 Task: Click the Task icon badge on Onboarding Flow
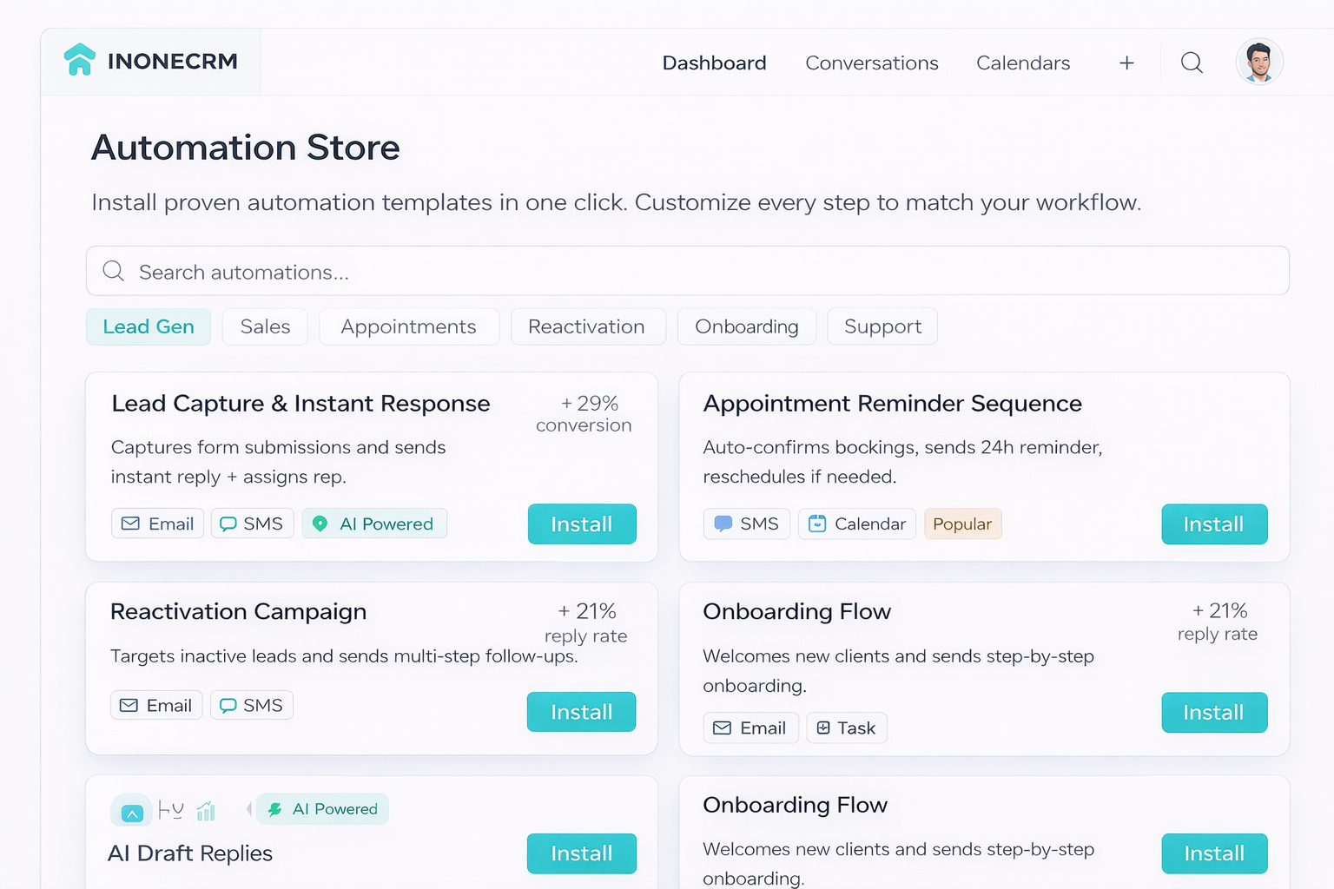pyautogui.click(x=823, y=728)
